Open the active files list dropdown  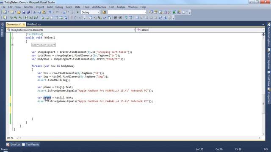(x=263, y=24)
